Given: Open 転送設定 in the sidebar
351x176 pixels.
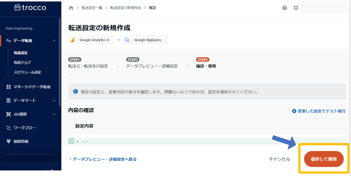Looking at the screenshot, I should tap(21, 53).
